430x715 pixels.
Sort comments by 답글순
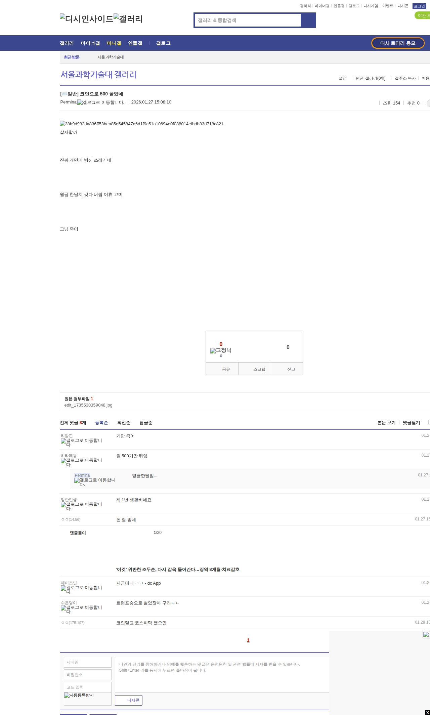pyautogui.click(x=146, y=423)
